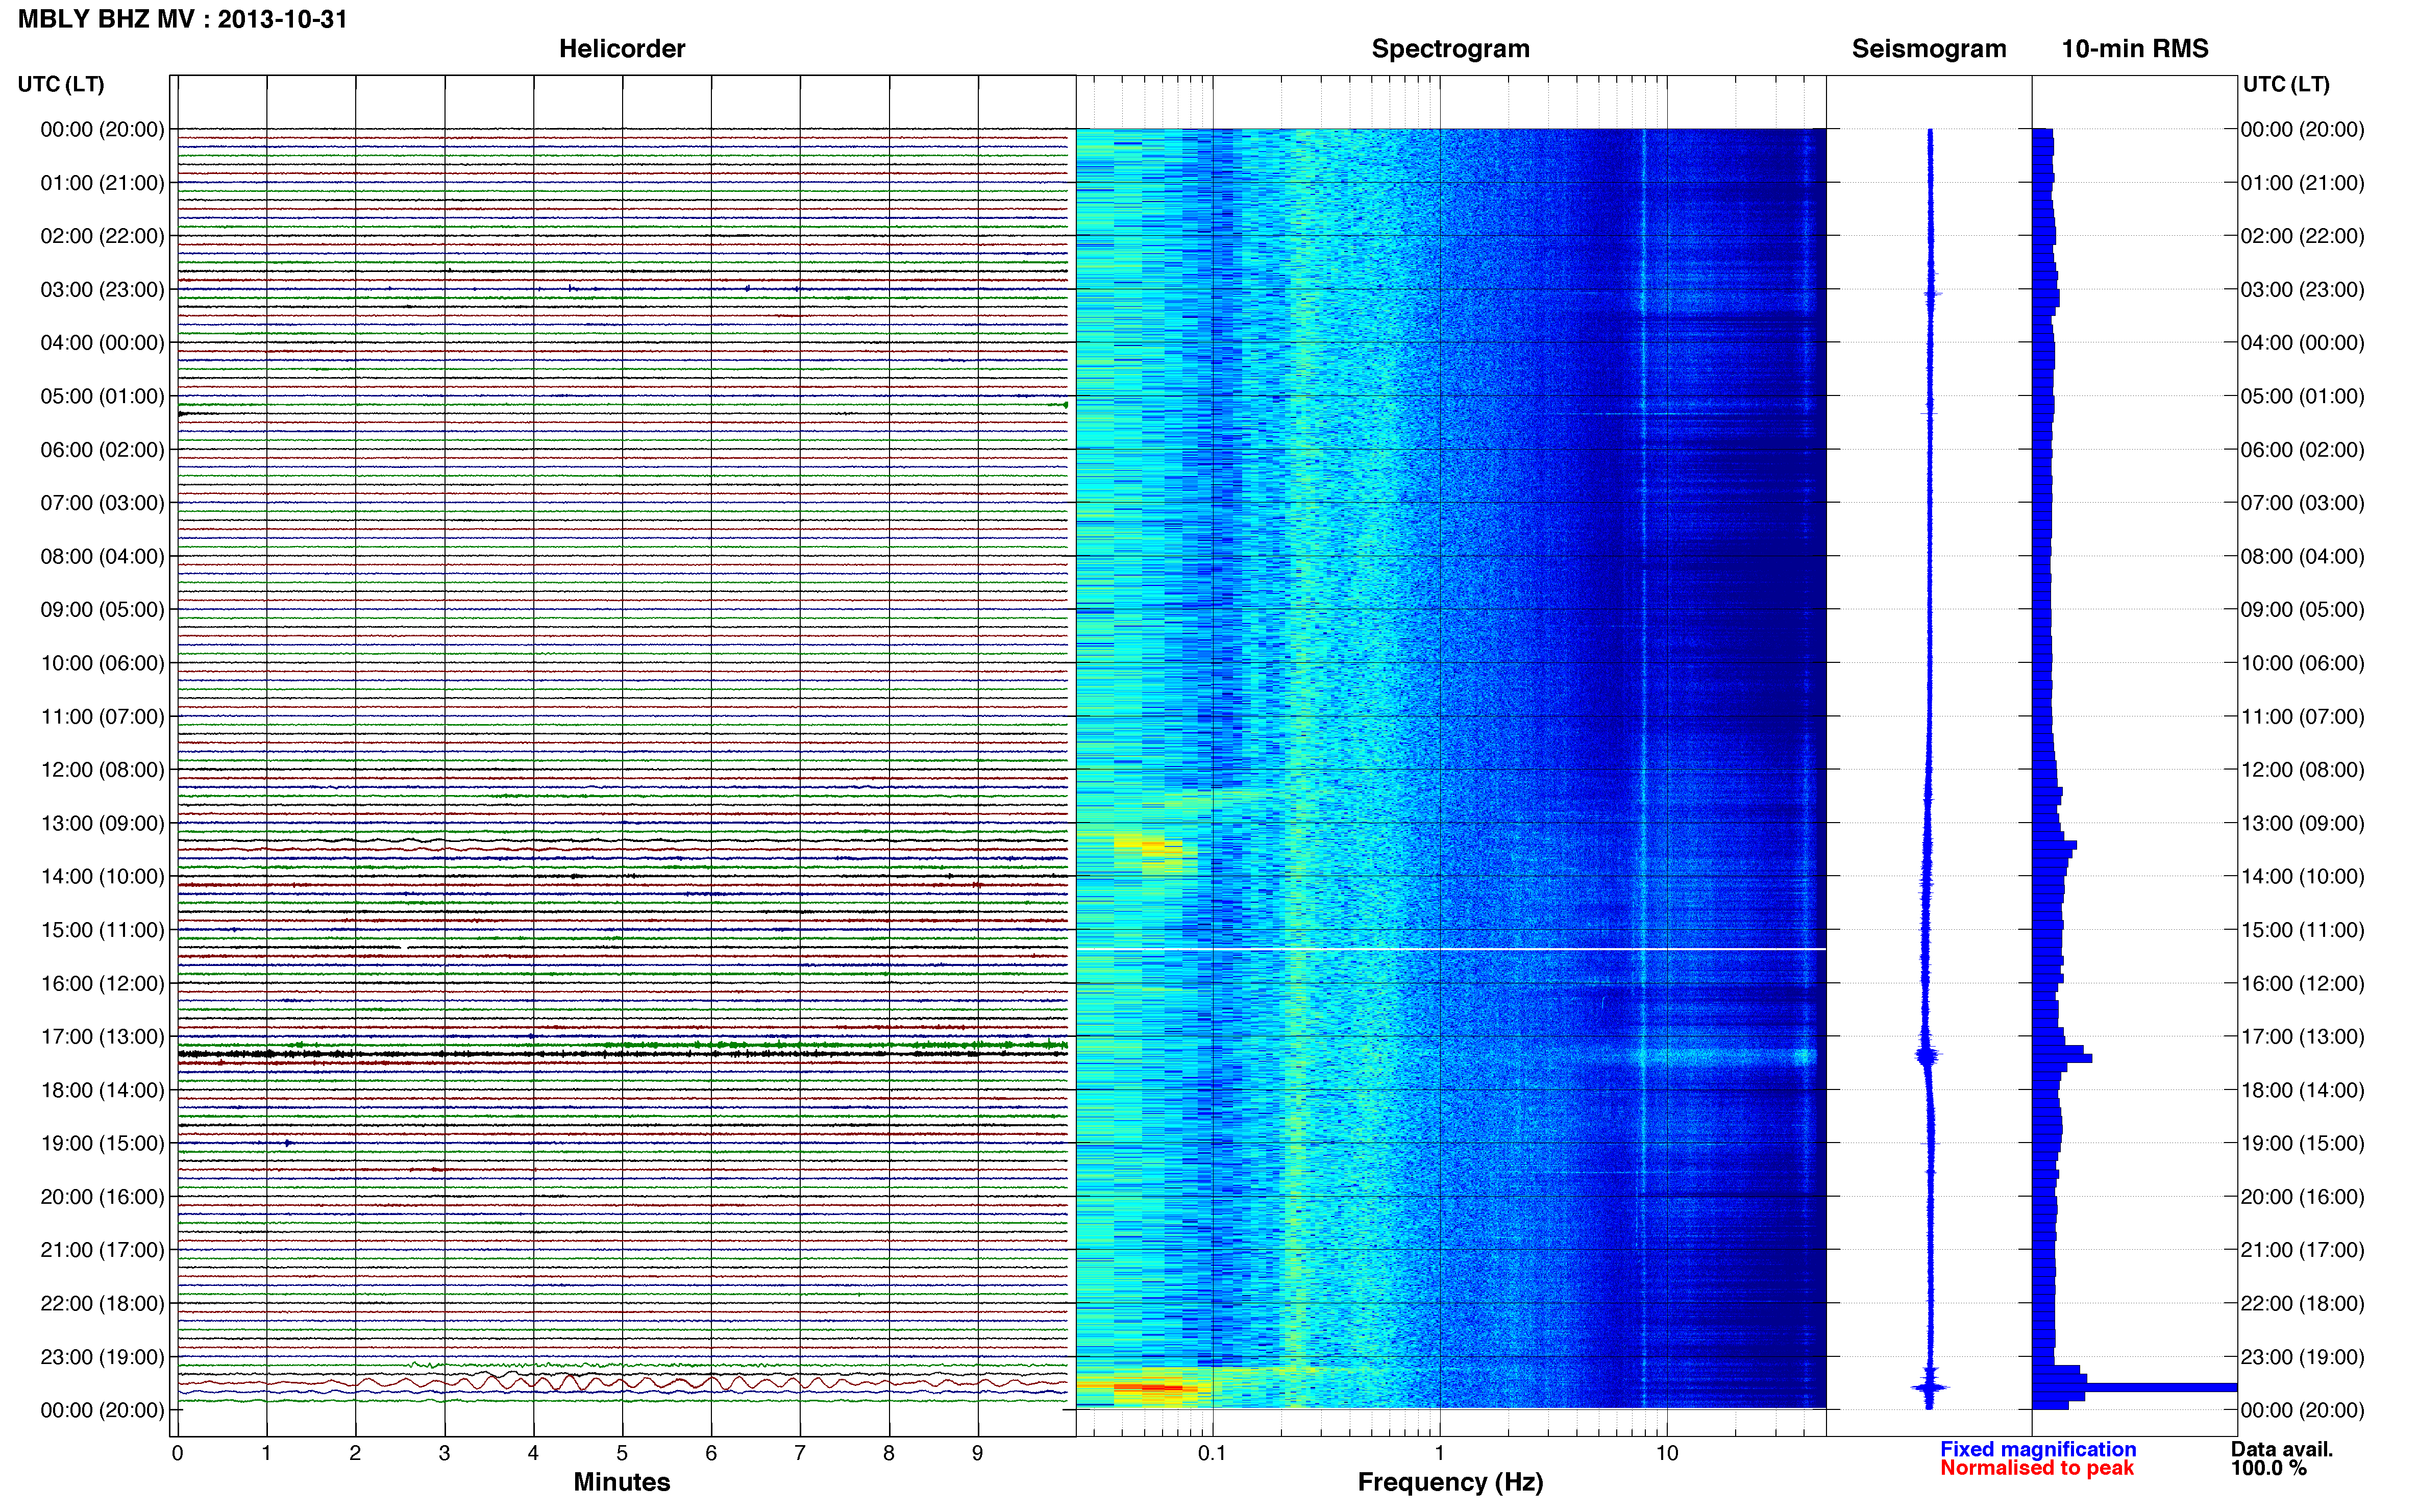Select the 'Seismogram' panel heading
Viewport: 2419px width, 1512px height.
[1929, 49]
